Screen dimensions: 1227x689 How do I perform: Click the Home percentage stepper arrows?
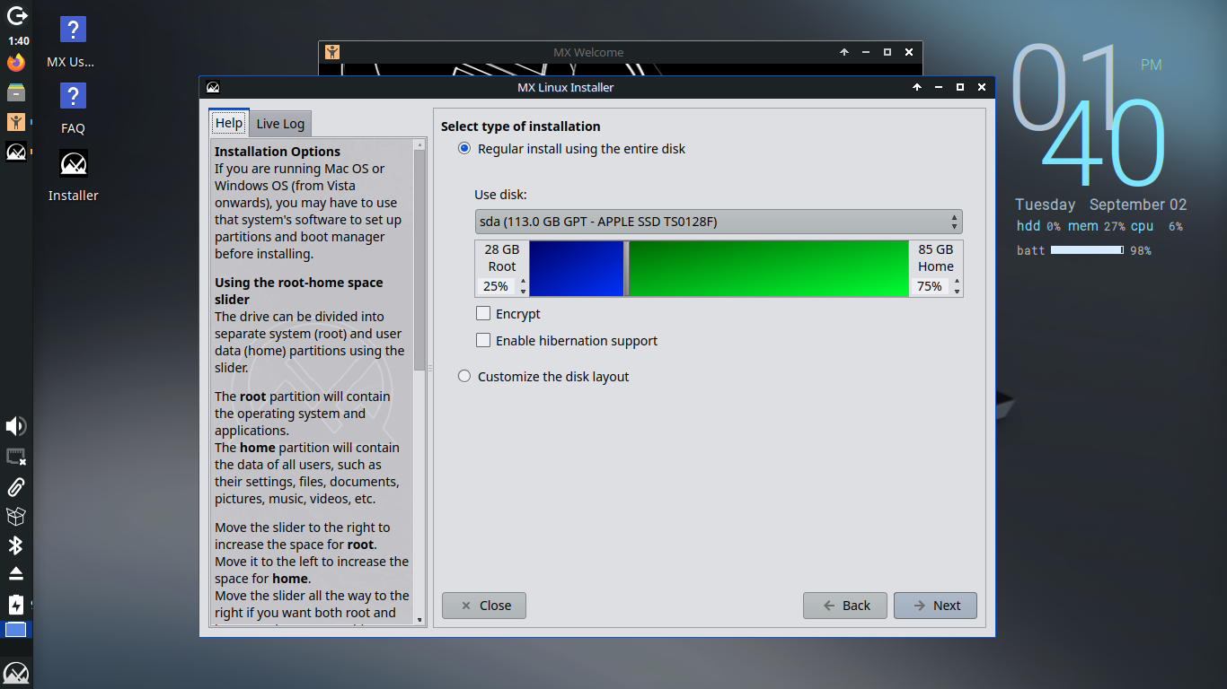(x=957, y=286)
